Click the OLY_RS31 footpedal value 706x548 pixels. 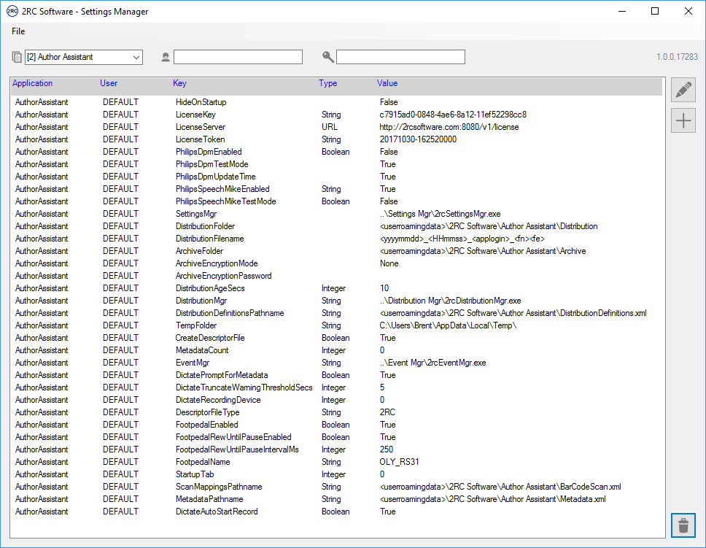tap(399, 461)
